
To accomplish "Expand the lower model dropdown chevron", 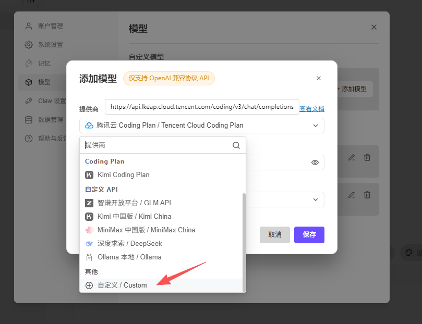I will (x=316, y=200).
